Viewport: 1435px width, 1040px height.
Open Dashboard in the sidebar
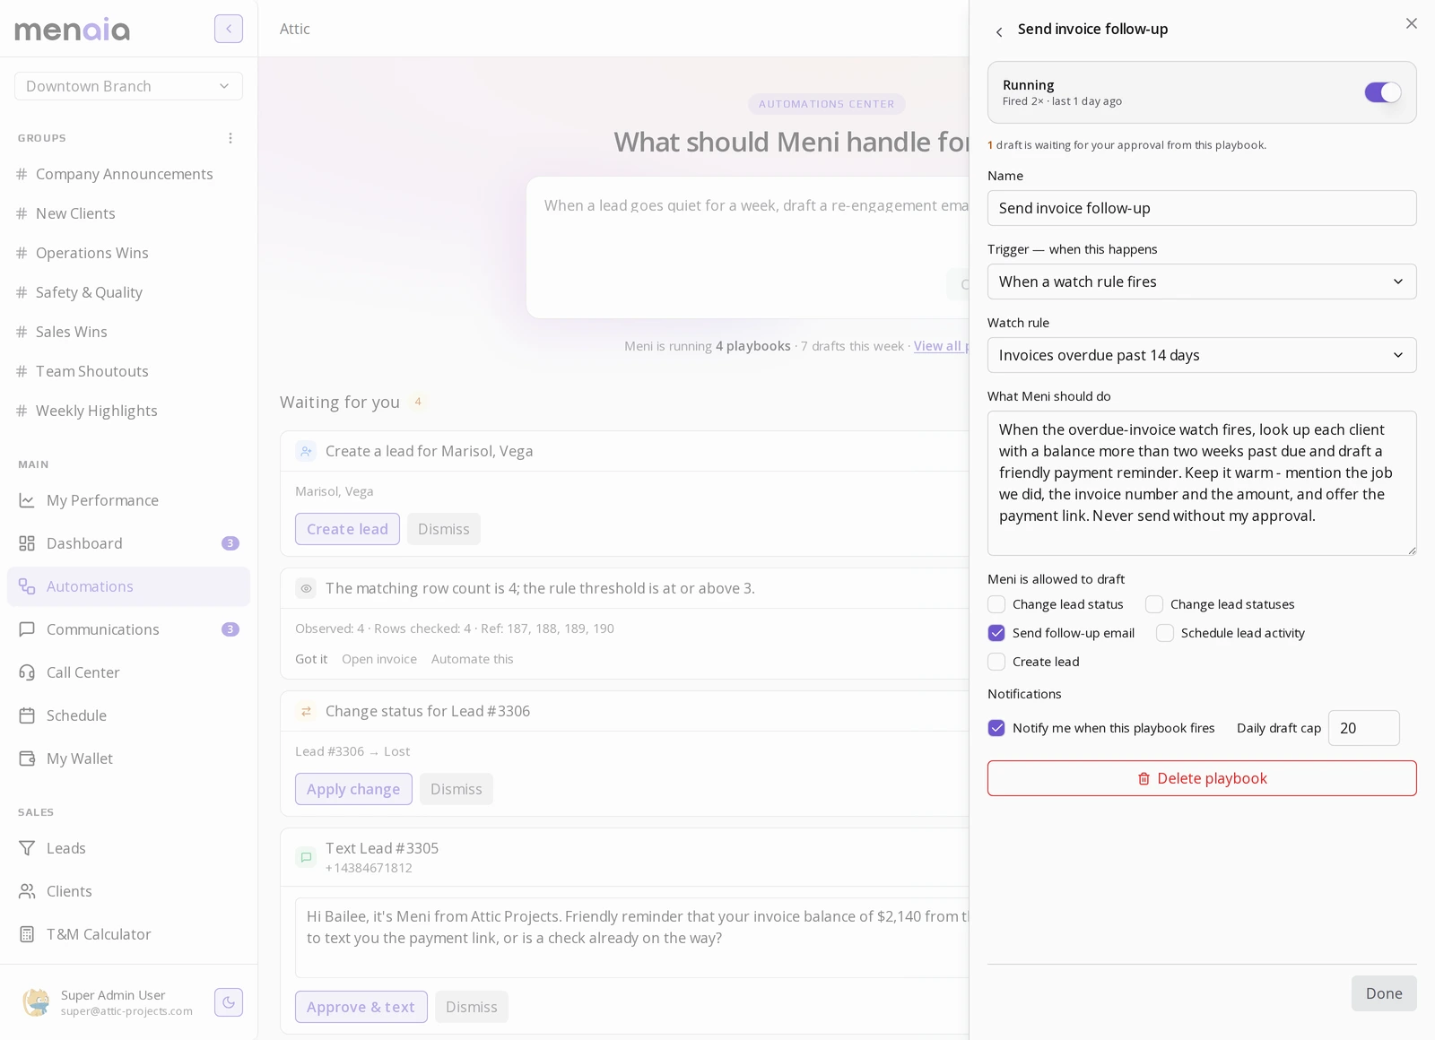point(128,543)
